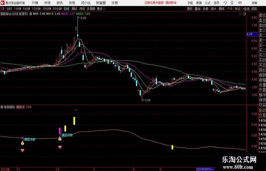Open the 财富圈 menu
This screenshot has width=266, height=171.
pyautogui.click(x=101, y=3)
